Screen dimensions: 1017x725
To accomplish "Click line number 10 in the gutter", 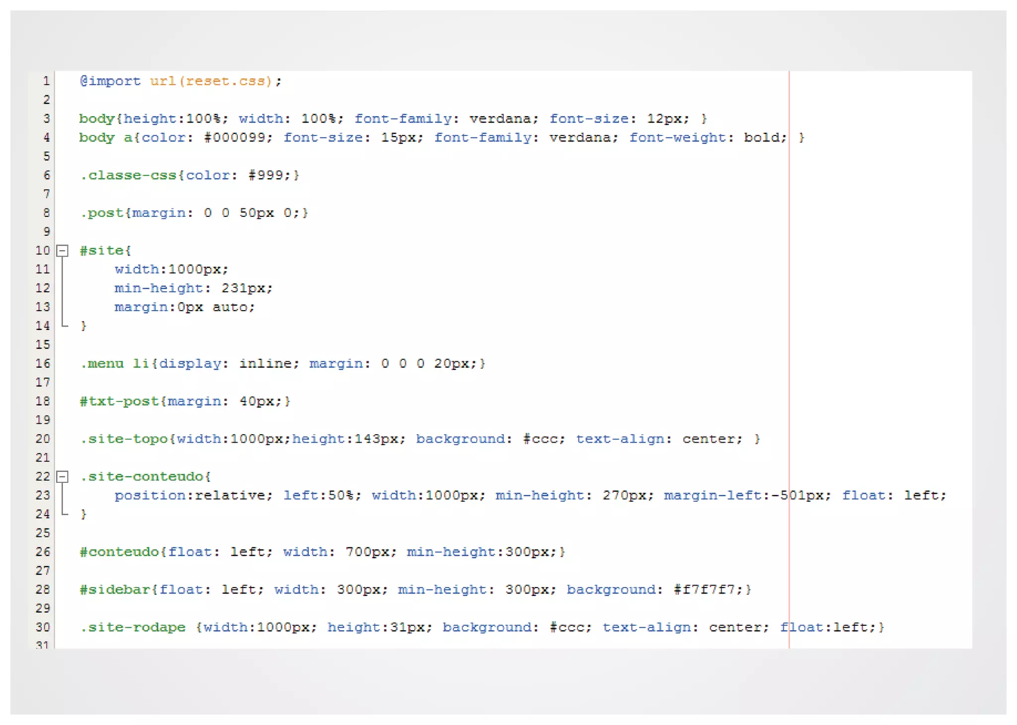I will pyautogui.click(x=43, y=251).
